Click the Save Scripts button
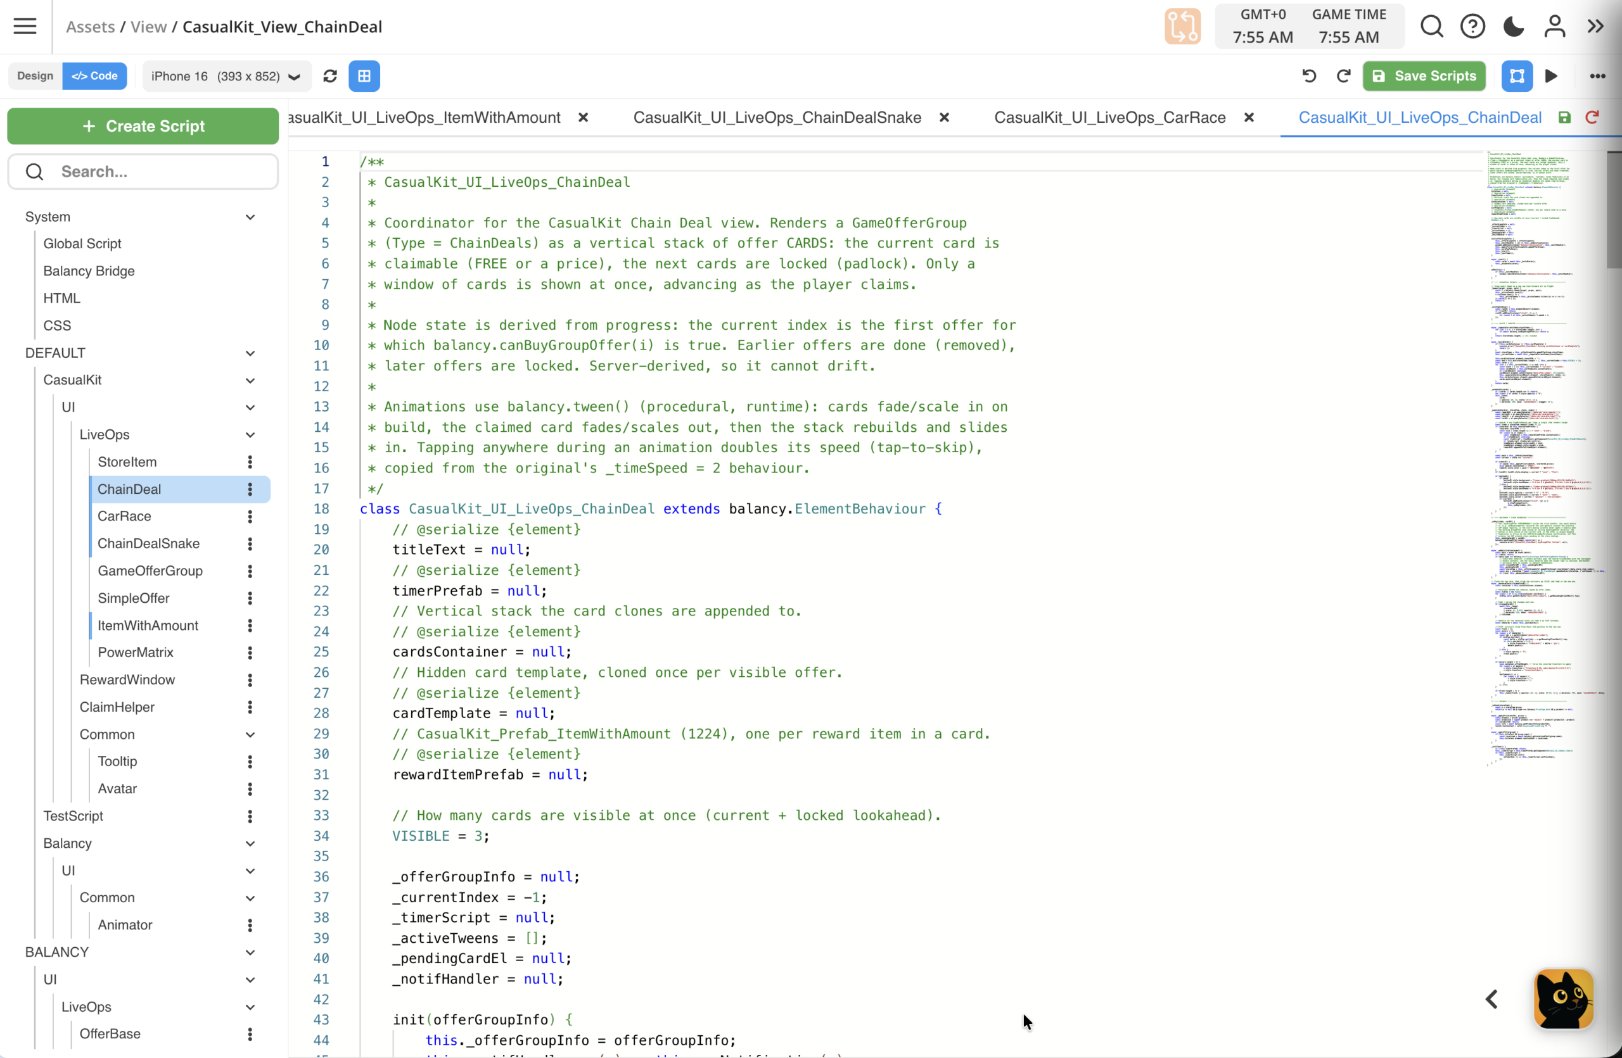Screen dimensions: 1622x1058 tap(1424, 75)
